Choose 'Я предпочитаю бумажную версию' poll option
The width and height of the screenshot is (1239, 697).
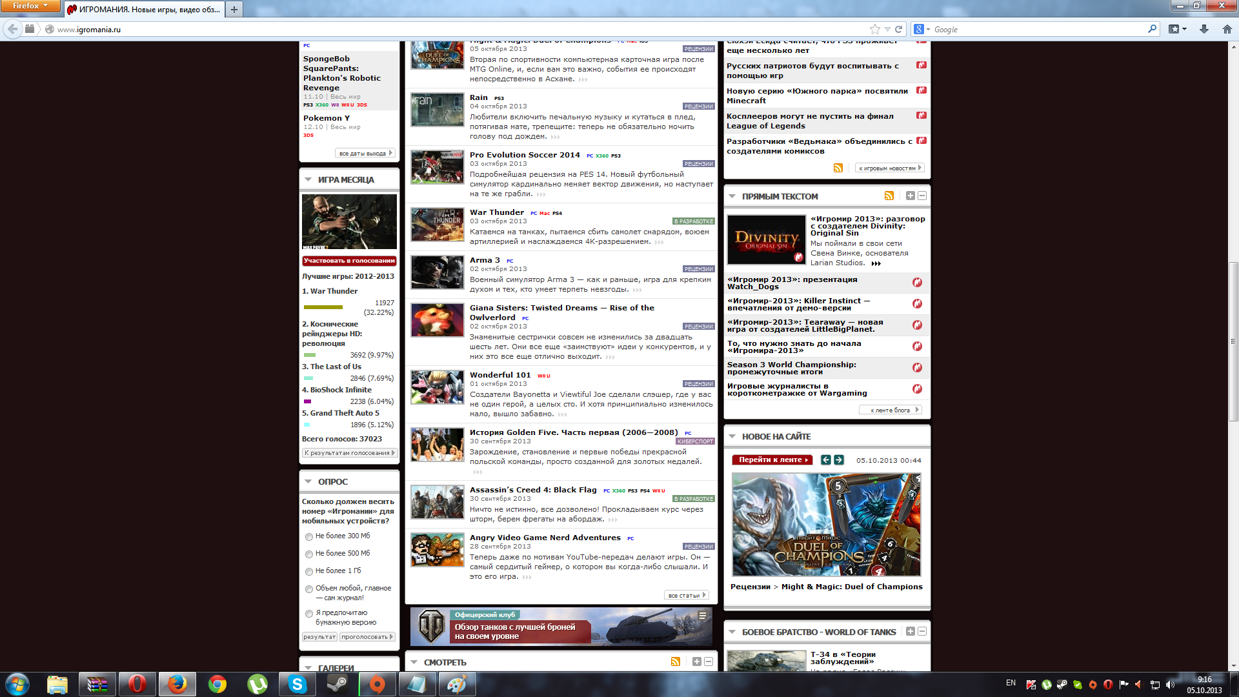click(x=309, y=614)
